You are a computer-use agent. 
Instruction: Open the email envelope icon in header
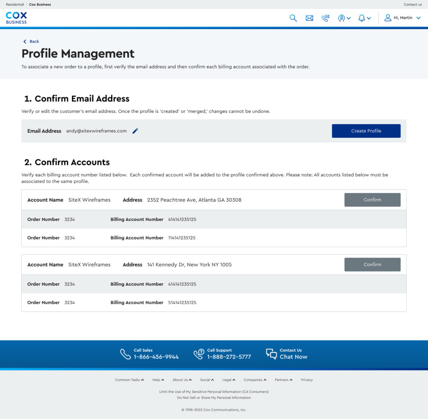point(309,18)
